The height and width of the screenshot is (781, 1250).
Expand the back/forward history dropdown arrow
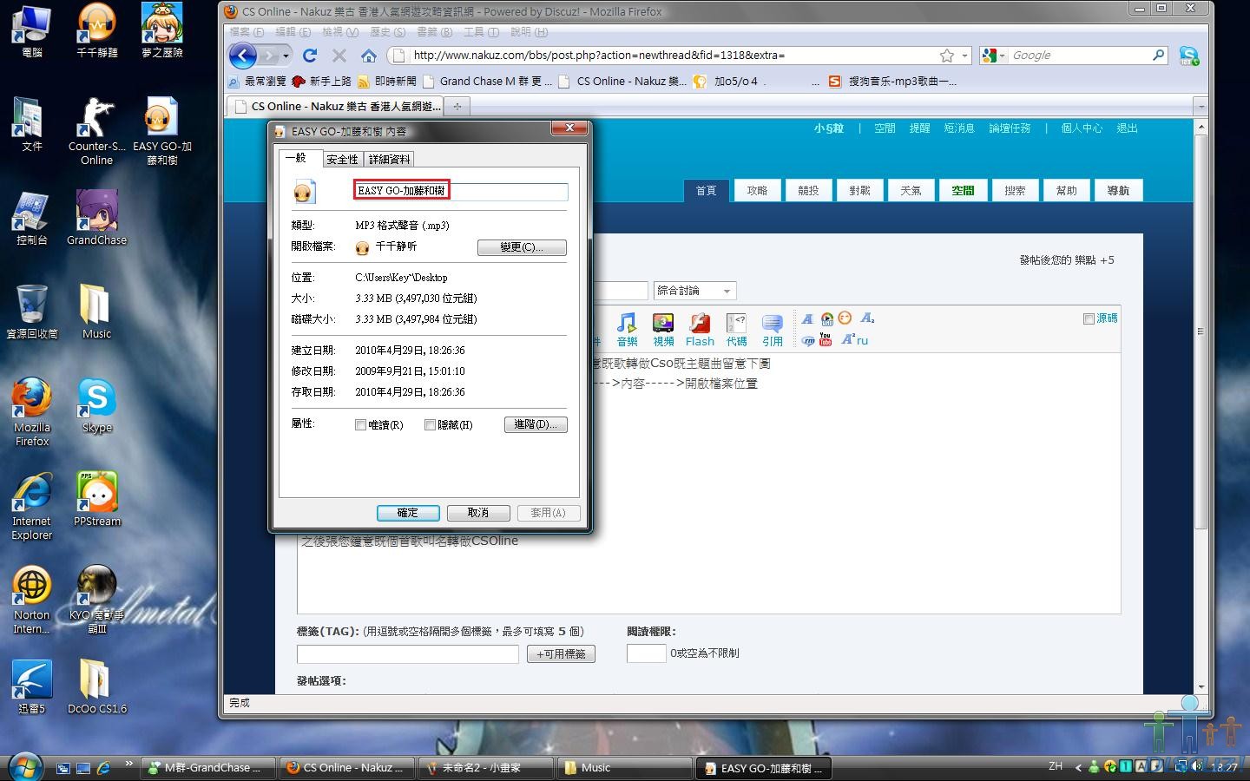286,56
